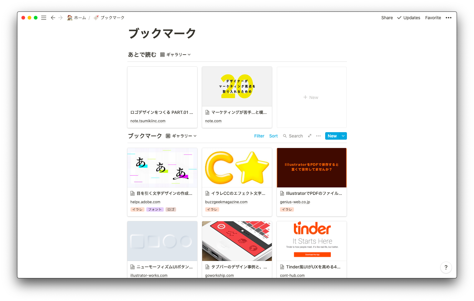The height and width of the screenshot is (301, 474).
Task: Go back with the left arrow
Action: (53, 18)
